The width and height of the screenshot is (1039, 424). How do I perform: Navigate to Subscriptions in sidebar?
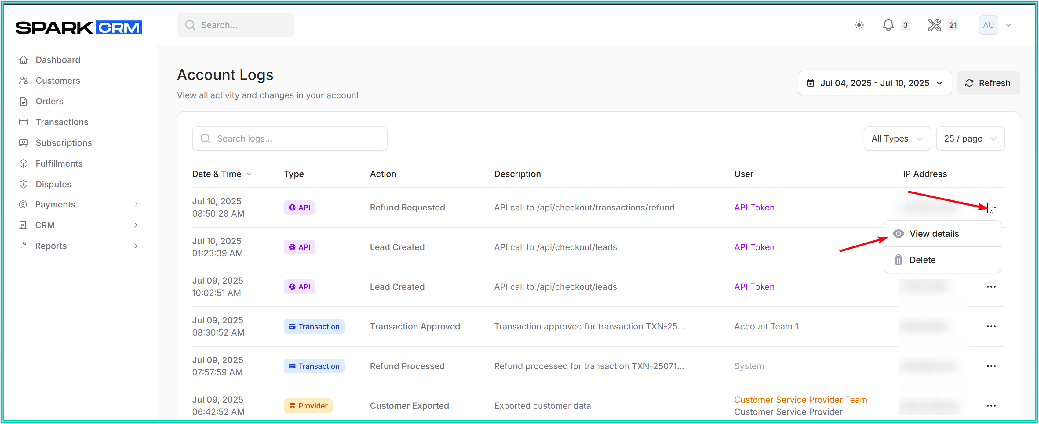click(64, 142)
